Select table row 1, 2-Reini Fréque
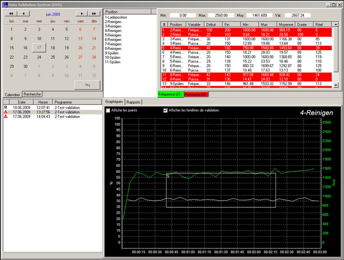This screenshot has height=260, width=344. pos(246,30)
